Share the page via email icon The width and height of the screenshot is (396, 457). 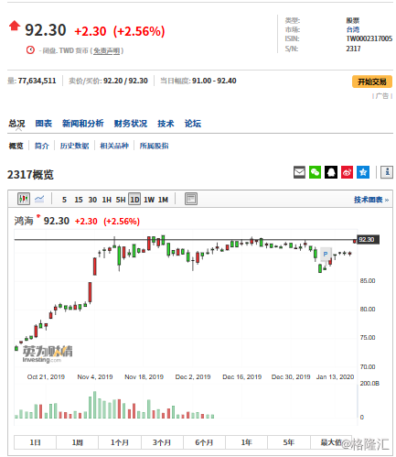point(299,172)
